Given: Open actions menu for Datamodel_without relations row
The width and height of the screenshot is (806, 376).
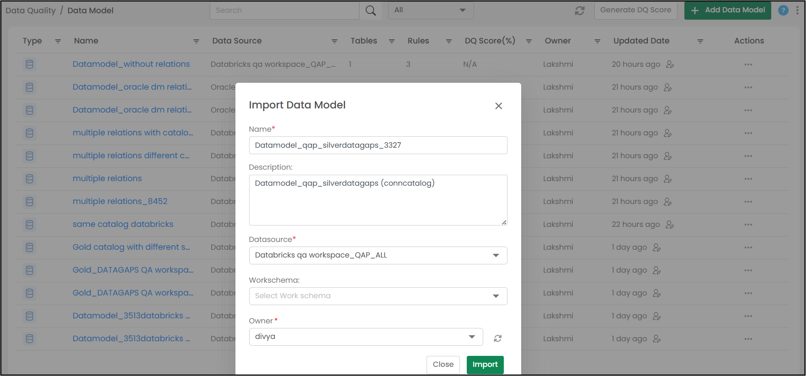Looking at the screenshot, I should tap(748, 64).
